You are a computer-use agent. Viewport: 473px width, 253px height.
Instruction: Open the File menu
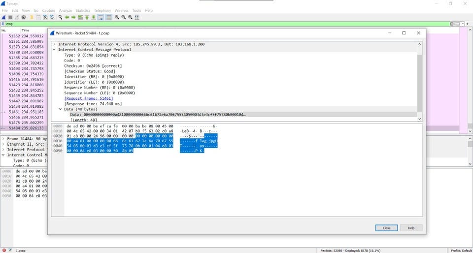coord(4,10)
